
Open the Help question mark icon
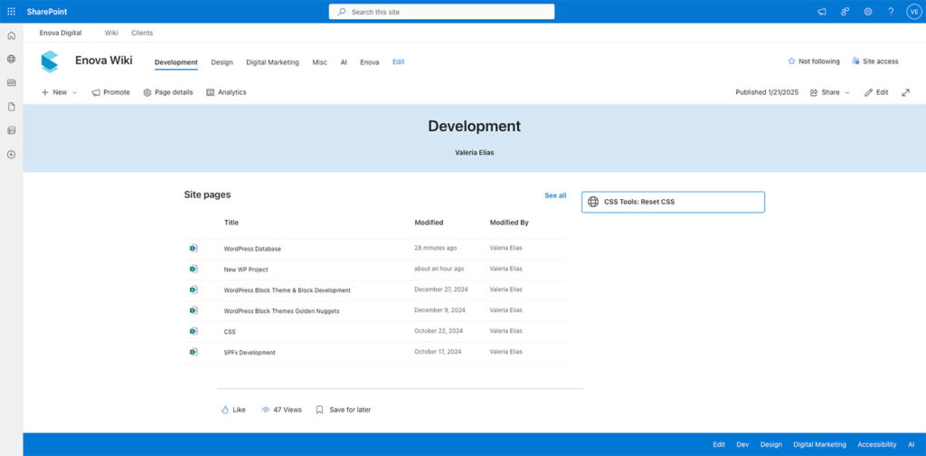pyautogui.click(x=891, y=11)
